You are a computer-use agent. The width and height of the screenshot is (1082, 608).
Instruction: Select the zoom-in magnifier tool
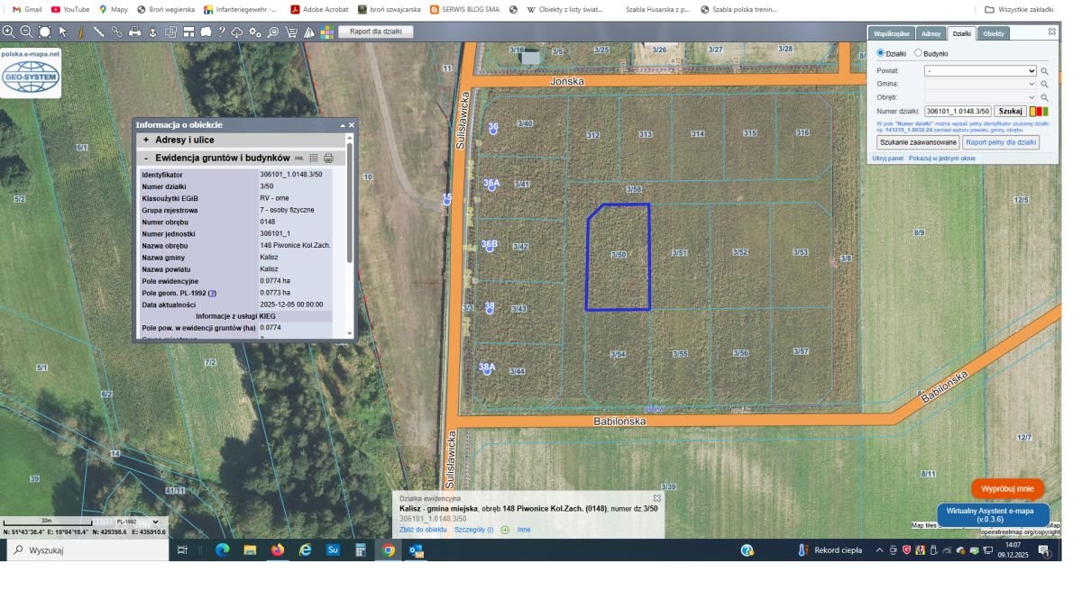(9, 32)
